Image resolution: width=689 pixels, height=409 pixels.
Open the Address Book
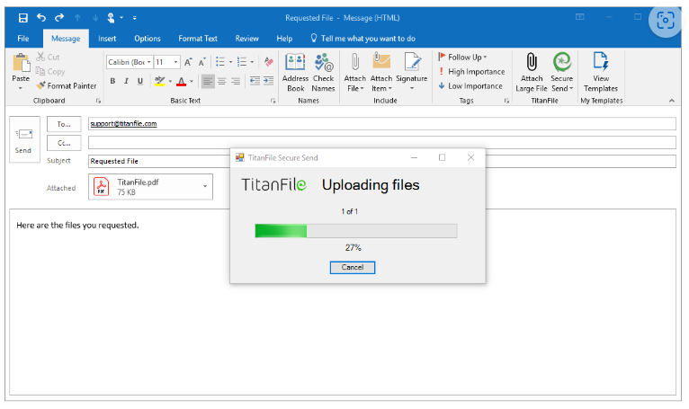[x=295, y=72]
